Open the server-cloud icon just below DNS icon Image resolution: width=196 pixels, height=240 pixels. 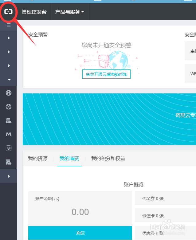9,120
